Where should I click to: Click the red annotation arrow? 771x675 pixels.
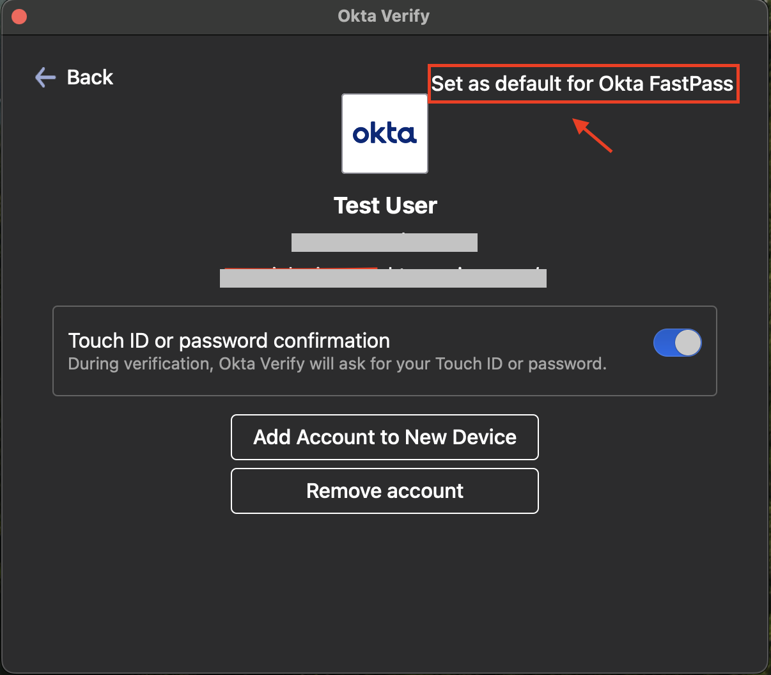click(x=593, y=136)
